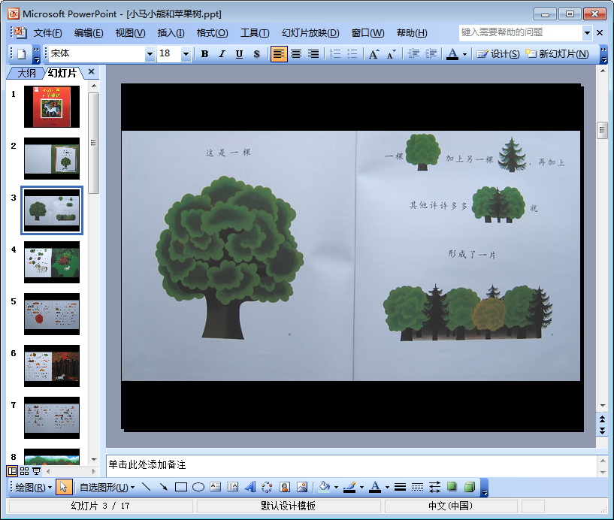This screenshot has width=614, height=520.
Task: Open Fill Color dropdown arrow
Action: [x=336, y=488]
